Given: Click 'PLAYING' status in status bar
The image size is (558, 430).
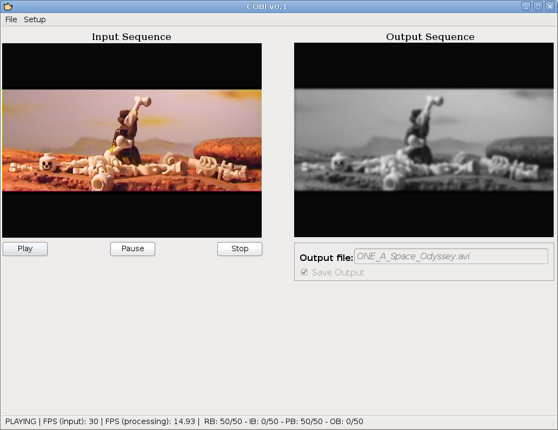Looking at the screenshot, I should click(21, 421).
